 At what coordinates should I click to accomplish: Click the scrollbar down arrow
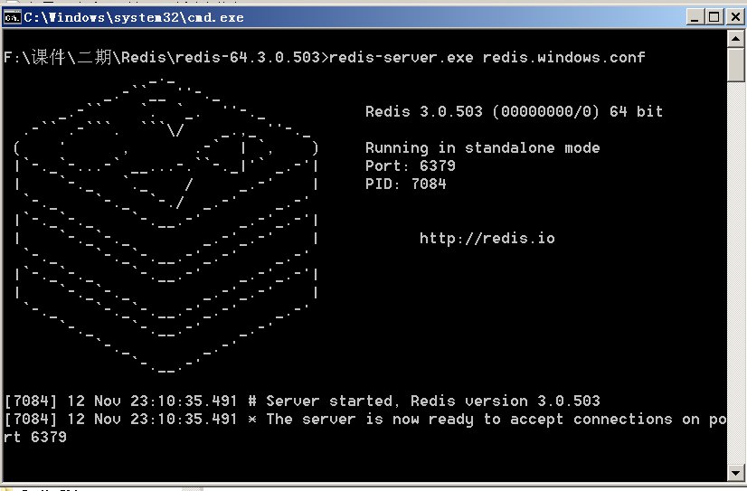735,473
